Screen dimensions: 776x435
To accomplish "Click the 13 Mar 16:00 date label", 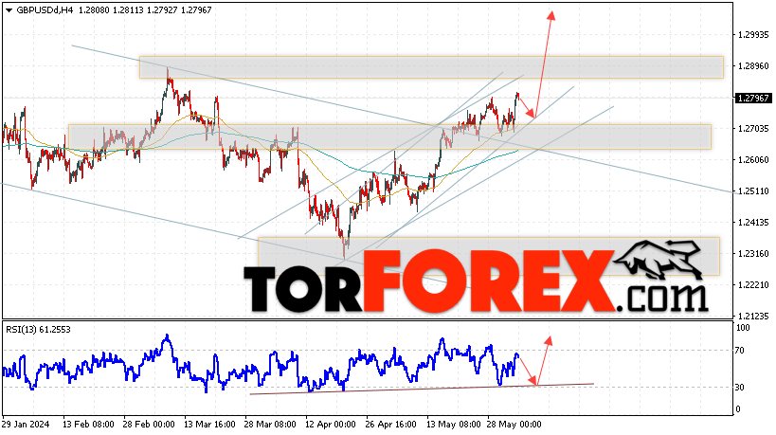I will (209, 425).
